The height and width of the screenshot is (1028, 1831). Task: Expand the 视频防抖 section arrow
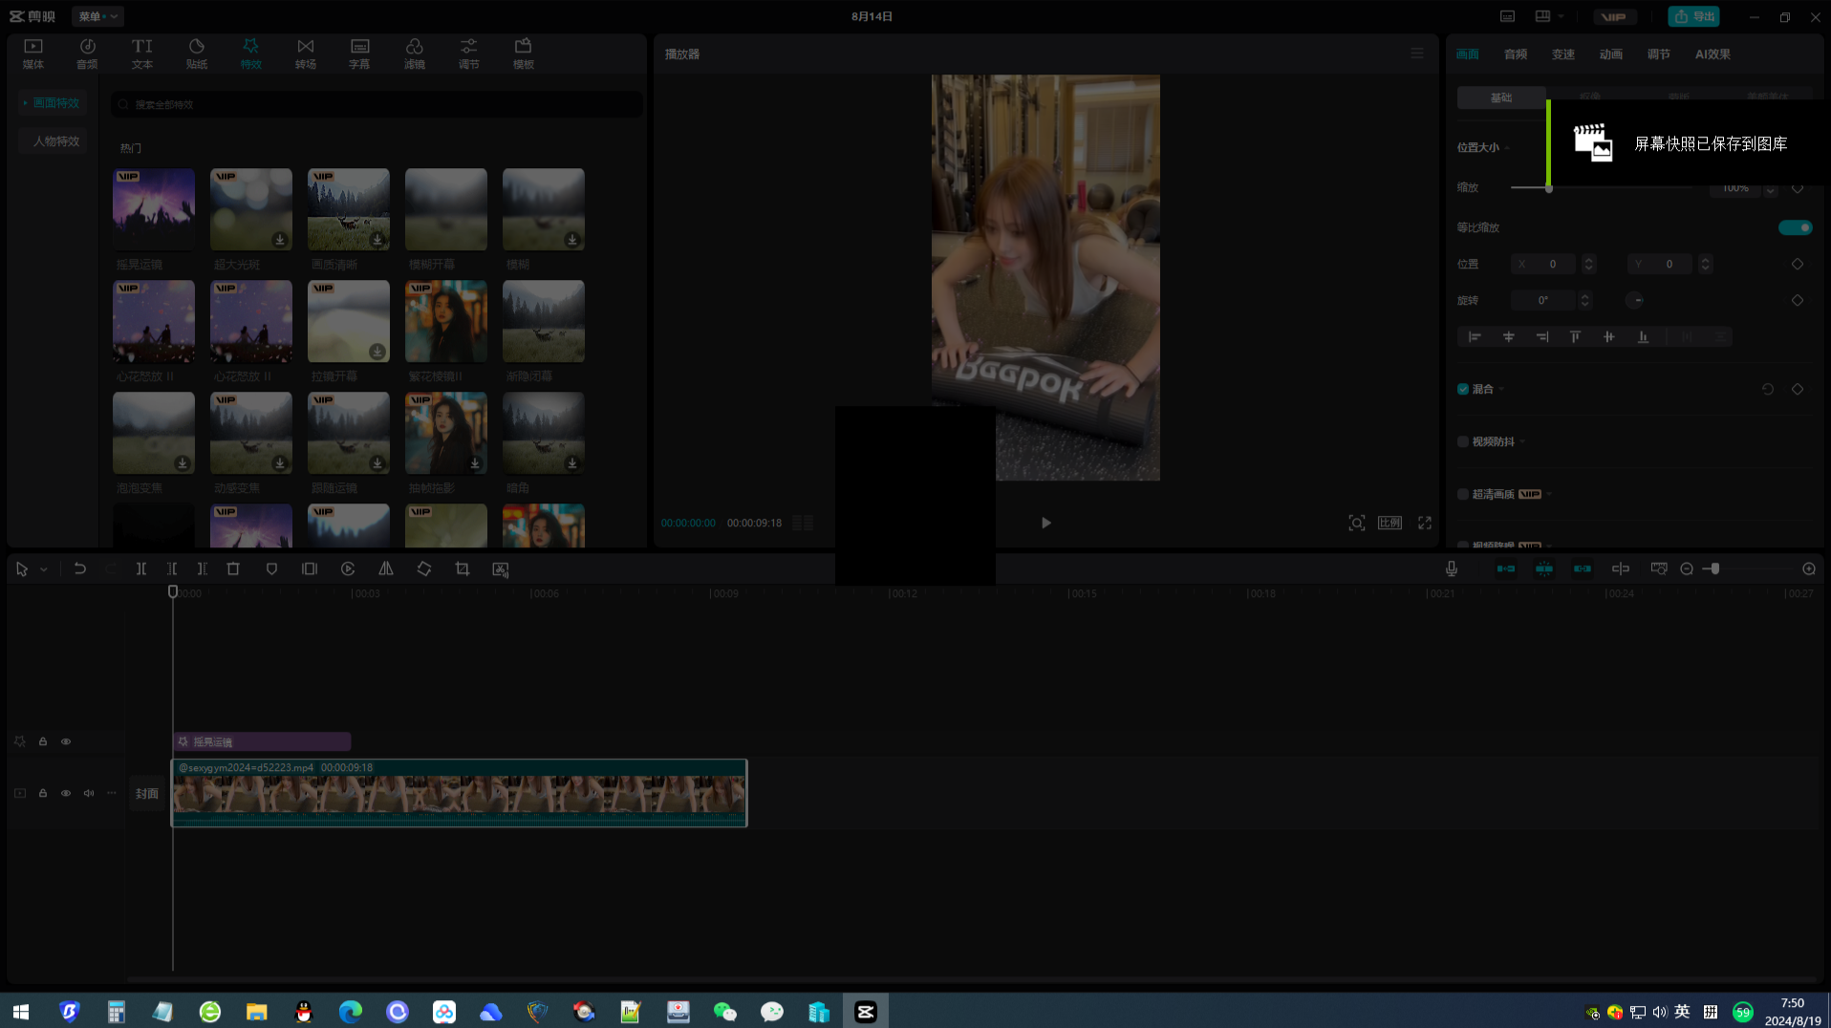[x=1522, y=441]
